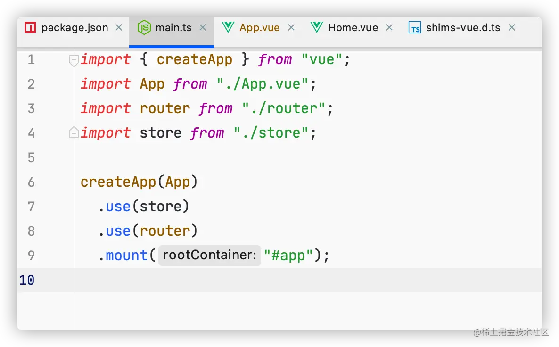This screenshot has height=347, width=559.
Task: Click the store identifier on line 4
Action: click(x=160, y=133)
